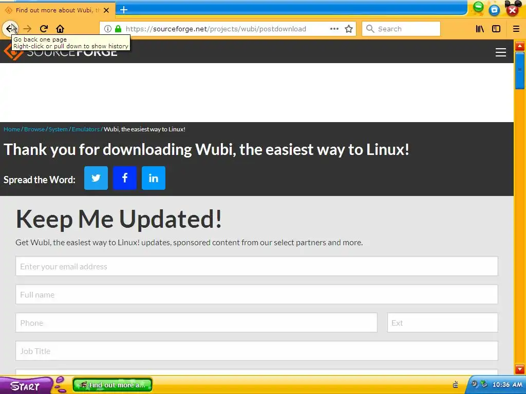Click the vertical scrollbar thumb
The width and height of the screenshot is (526, 394).
[x=520, y=70]
